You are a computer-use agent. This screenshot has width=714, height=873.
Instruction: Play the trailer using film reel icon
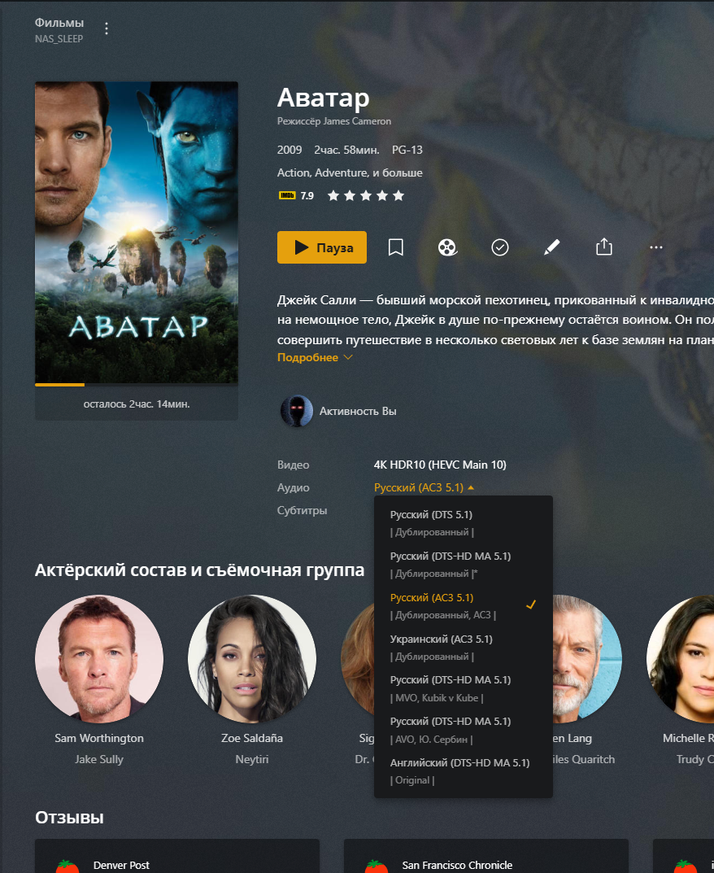[447, 247]
